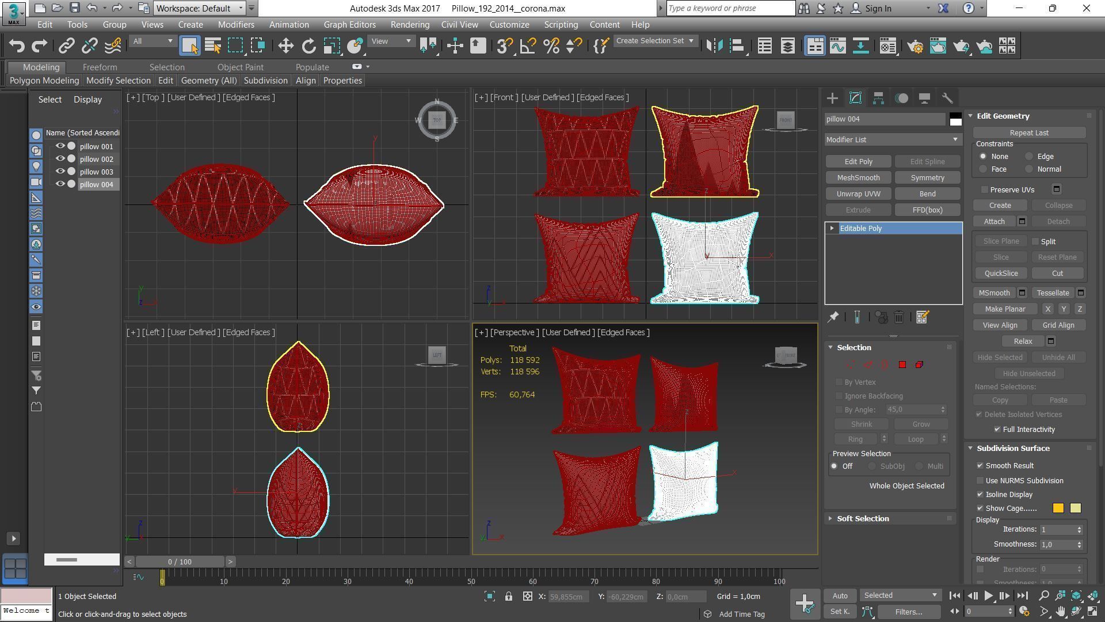Remove modifier from stack trash icon
The width and height of the screenshot is (1105, 622).
[x=899, y=317]
